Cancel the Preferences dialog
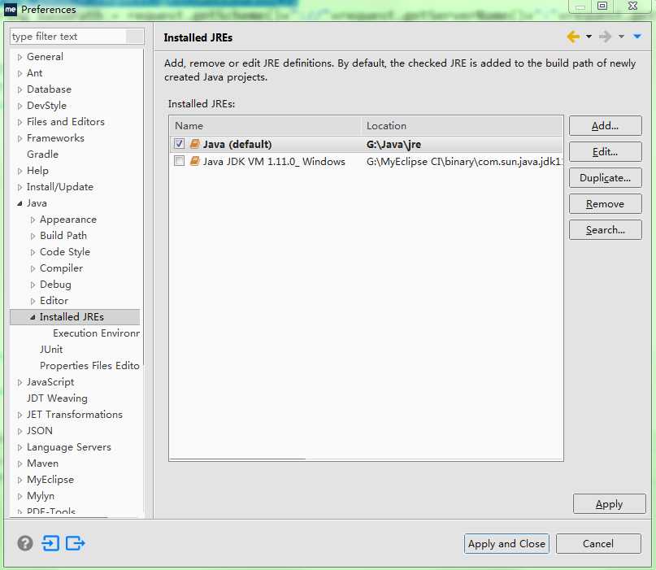Viewport: 656px width, 570px height. (x=598, y=544)
